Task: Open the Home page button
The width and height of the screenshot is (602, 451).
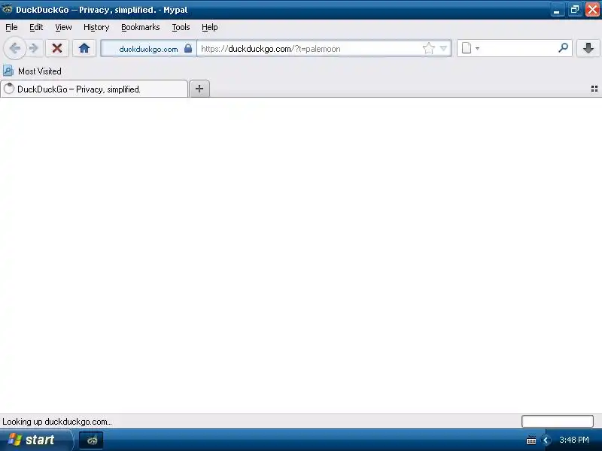Action: [84, 48]
